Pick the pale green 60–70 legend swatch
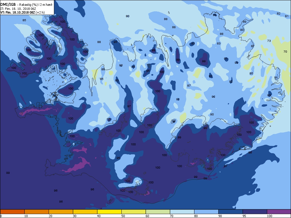The height and width of the screenshot is (218, 291). [158, 212]
